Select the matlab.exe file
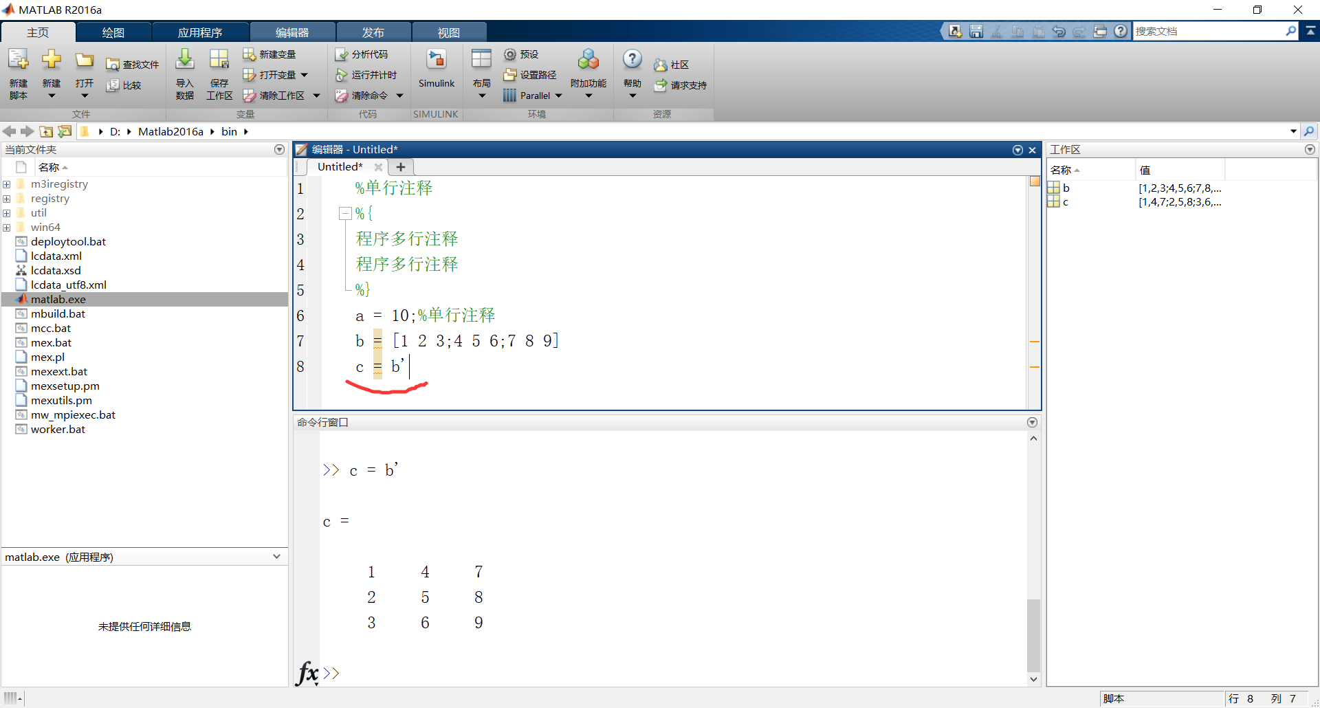 pos(144,300)
